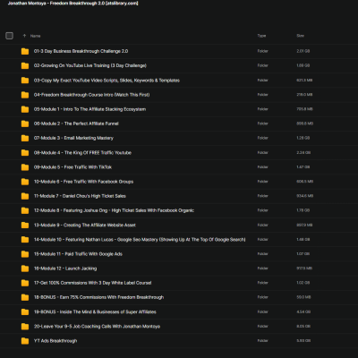358x358 pixels.
Task: Sort by the Size column header
Action: pyautogui.click(x=300, y=36)
